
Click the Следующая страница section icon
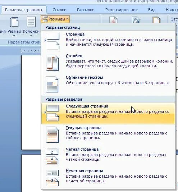tap(53, 113)
